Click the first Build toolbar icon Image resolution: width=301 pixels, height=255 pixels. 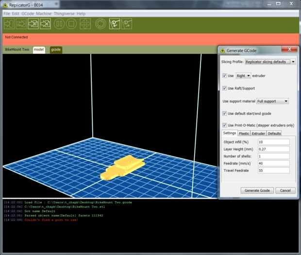point(9,23)
